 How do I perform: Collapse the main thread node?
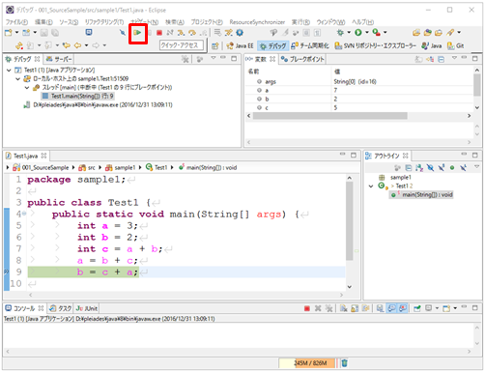pos(27,87)
